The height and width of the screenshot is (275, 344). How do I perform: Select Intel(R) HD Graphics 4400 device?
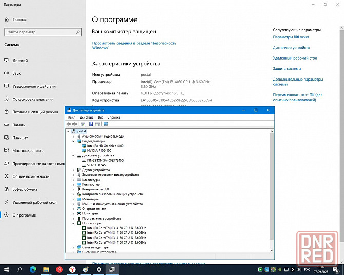pos(105,146)
